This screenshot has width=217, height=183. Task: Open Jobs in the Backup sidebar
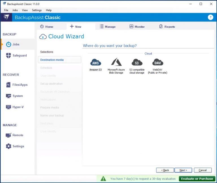(16, 45)
